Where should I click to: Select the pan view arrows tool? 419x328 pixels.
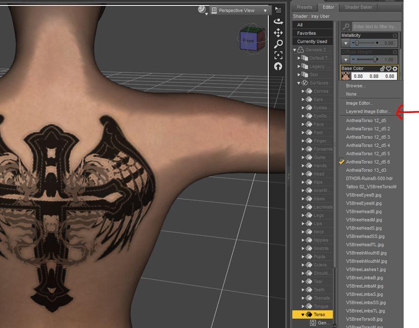tap(278, 33)
